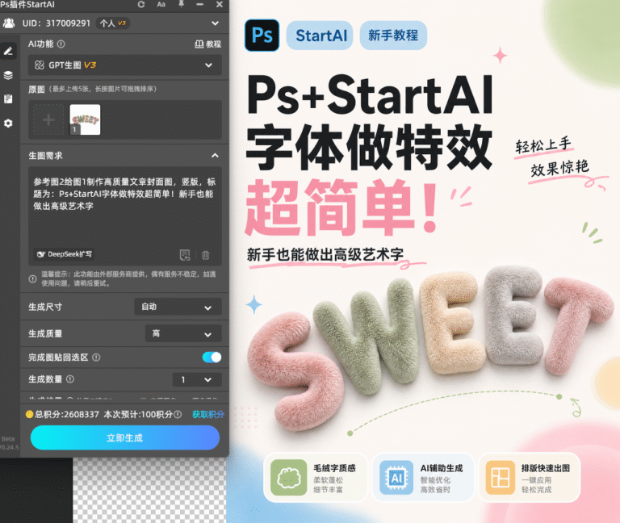Click the 立即生成 button

pyautogui.click(x=124, y=438)
